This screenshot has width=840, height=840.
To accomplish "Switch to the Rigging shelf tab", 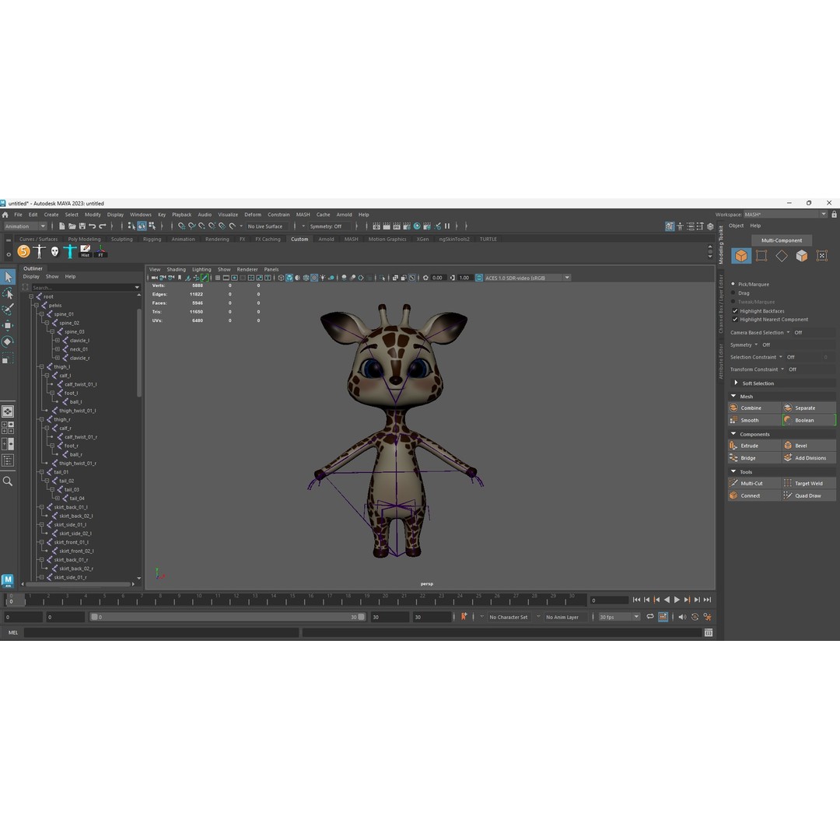I will 152,239.
